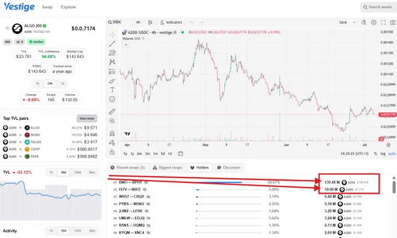Open holder BNFI...BPHY address
Image resolution: width=397 pixels, height=238 pixels.
tap(130, 182)
